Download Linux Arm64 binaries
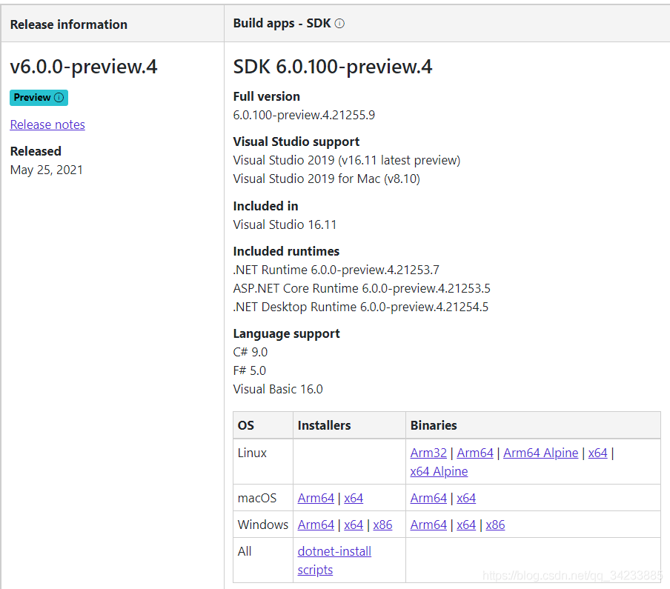This screenshot has height=589, width=670. (475, 453)
